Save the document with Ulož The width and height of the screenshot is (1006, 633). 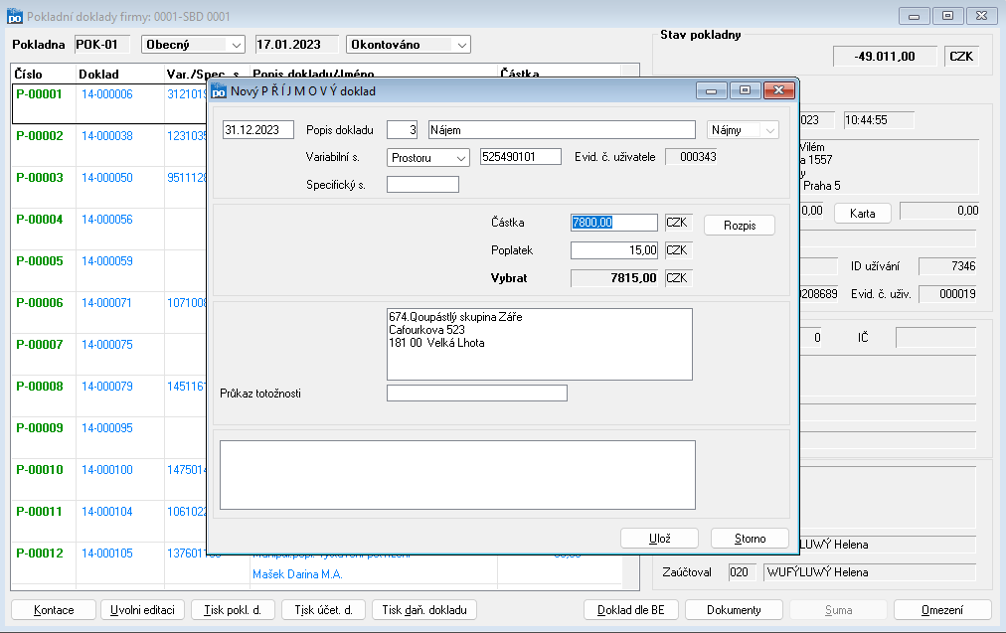659,539
